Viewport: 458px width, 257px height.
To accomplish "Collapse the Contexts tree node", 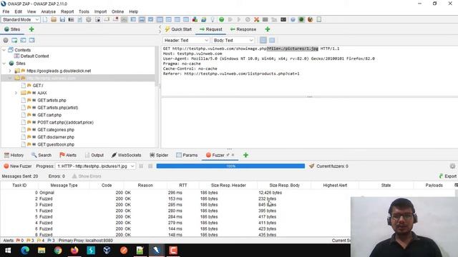I will point(4,50).
